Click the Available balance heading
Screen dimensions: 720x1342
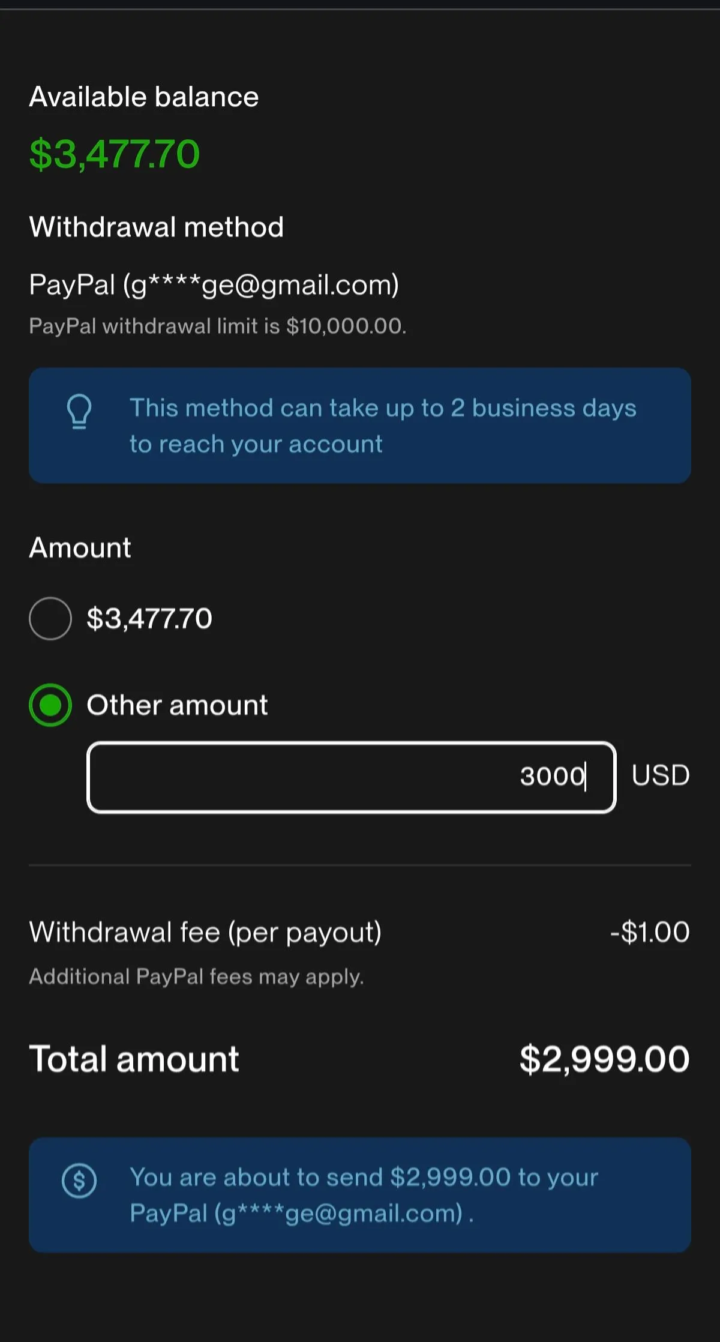click(144, 97)
